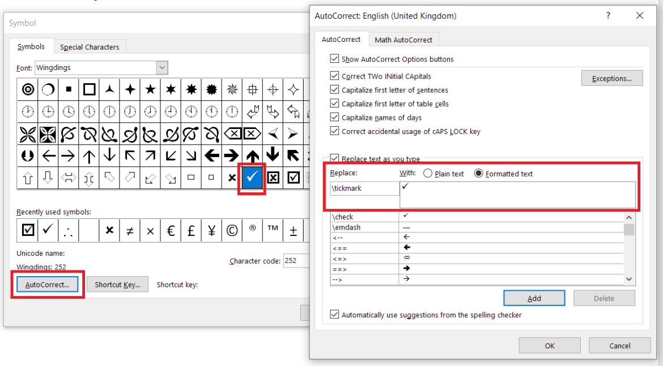Select the backspace delete-left symbol
The image size is (663, 366).
point(232,134)
